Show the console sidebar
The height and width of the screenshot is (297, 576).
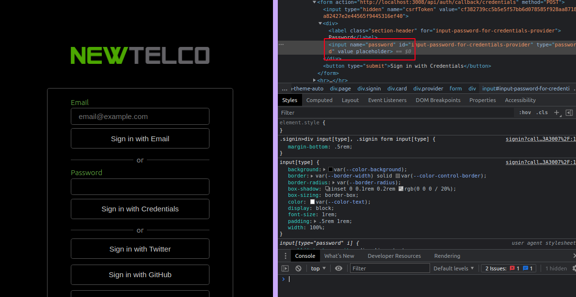coord(285,268)
